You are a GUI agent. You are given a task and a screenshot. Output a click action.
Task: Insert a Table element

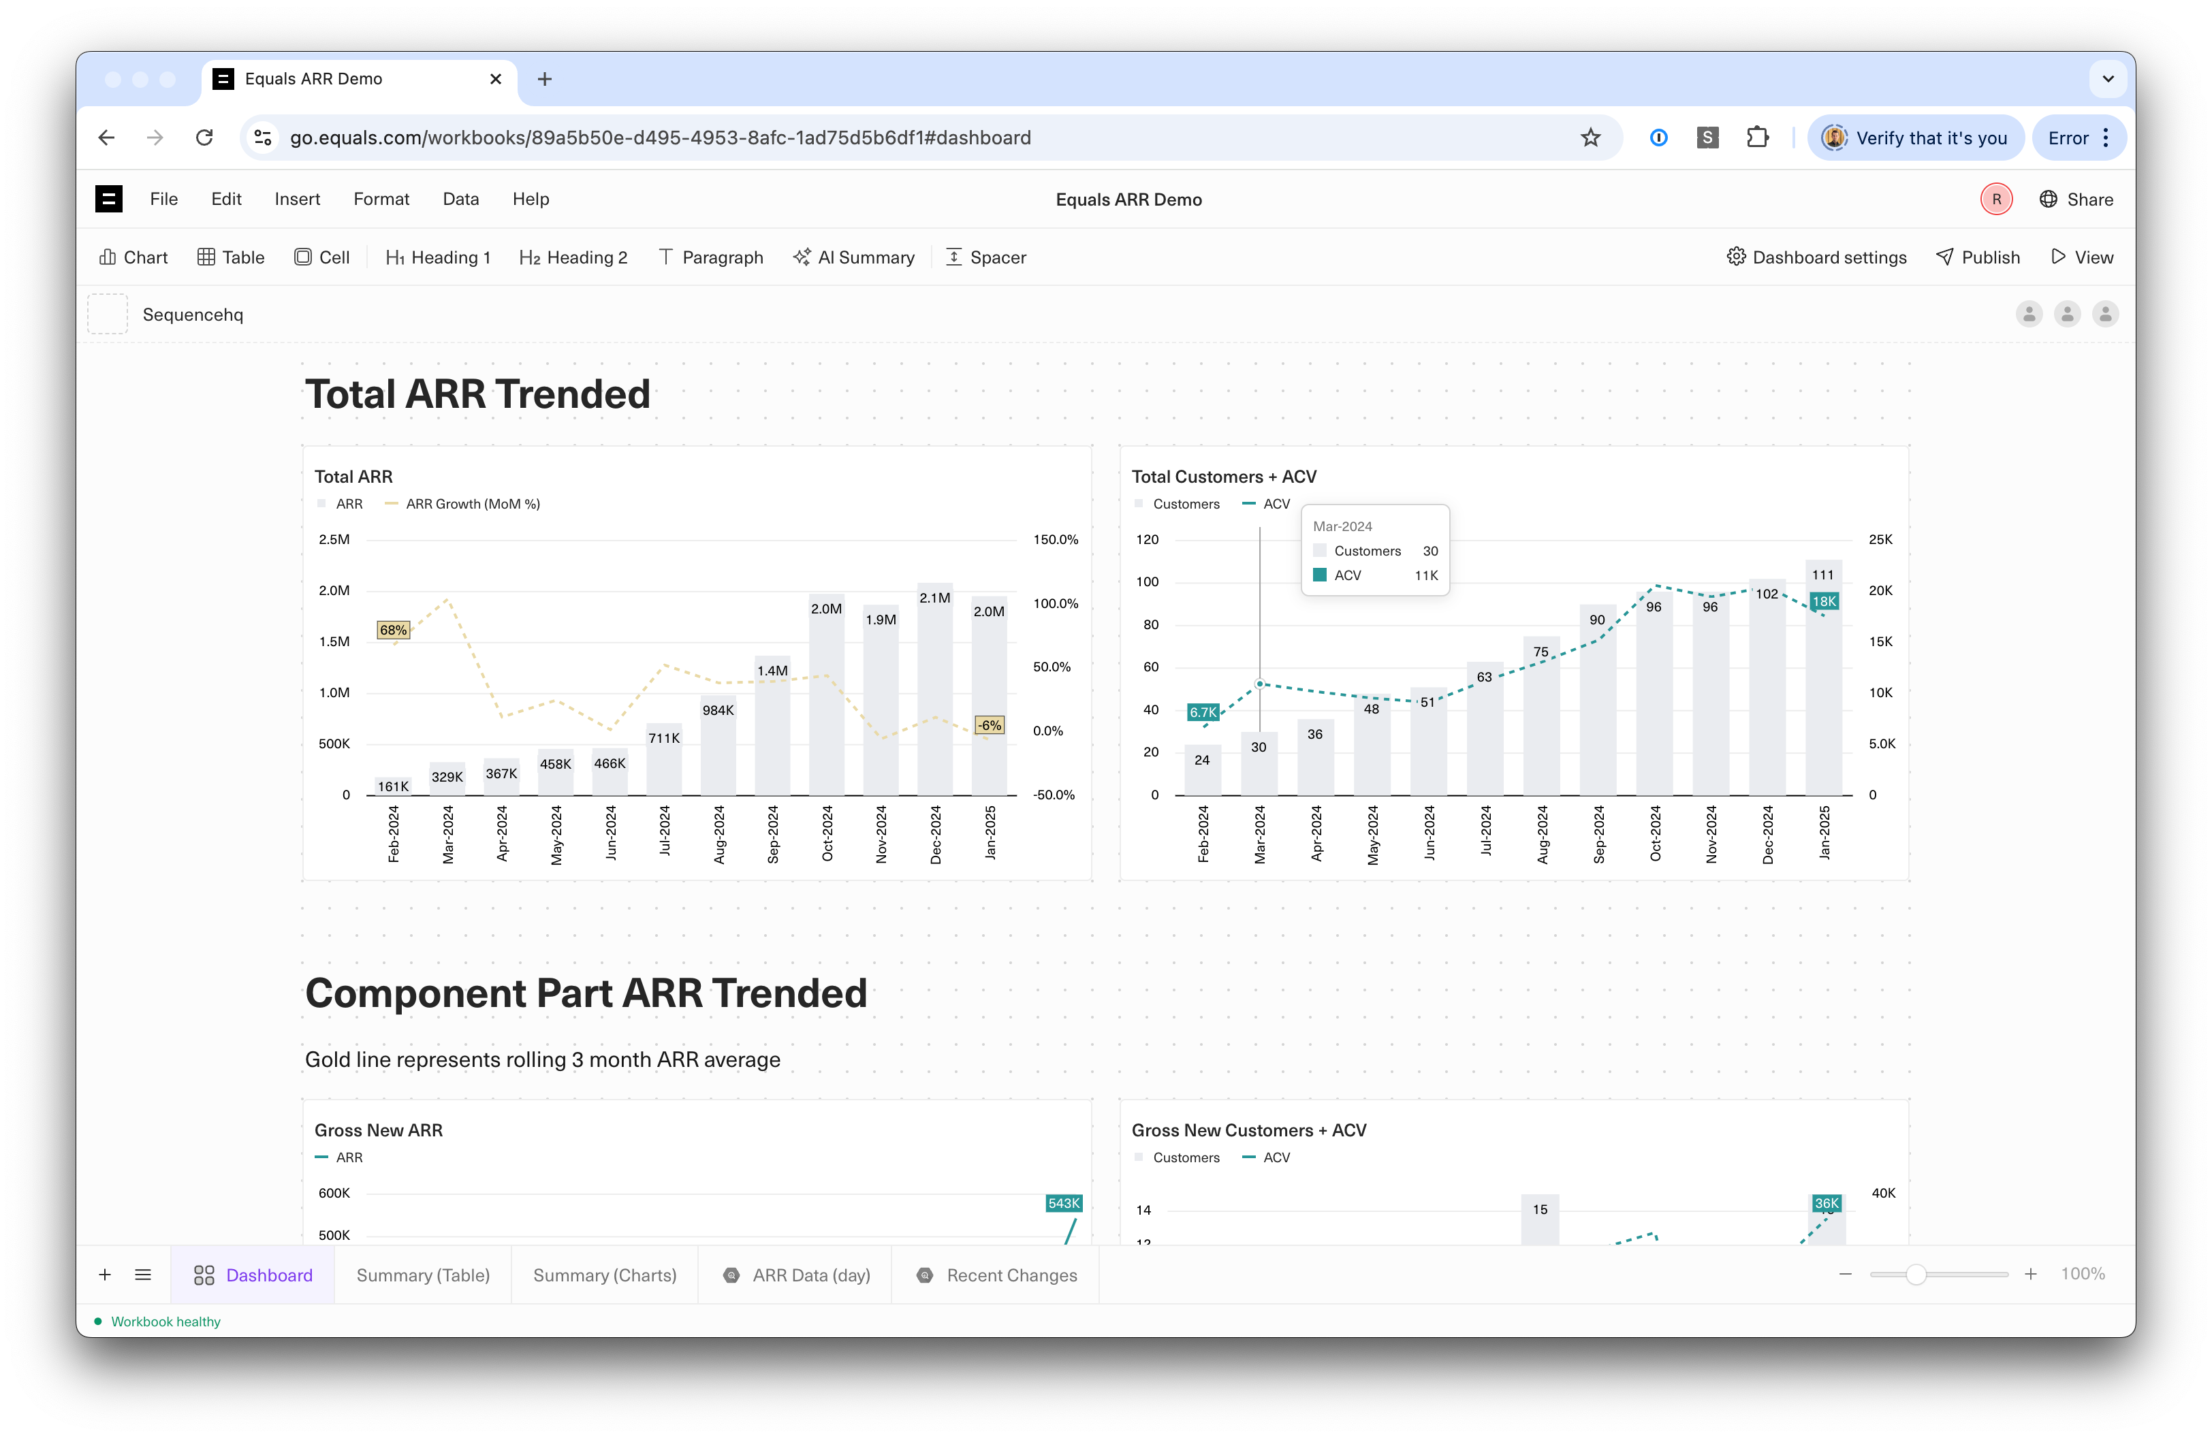tap(230, 257)
